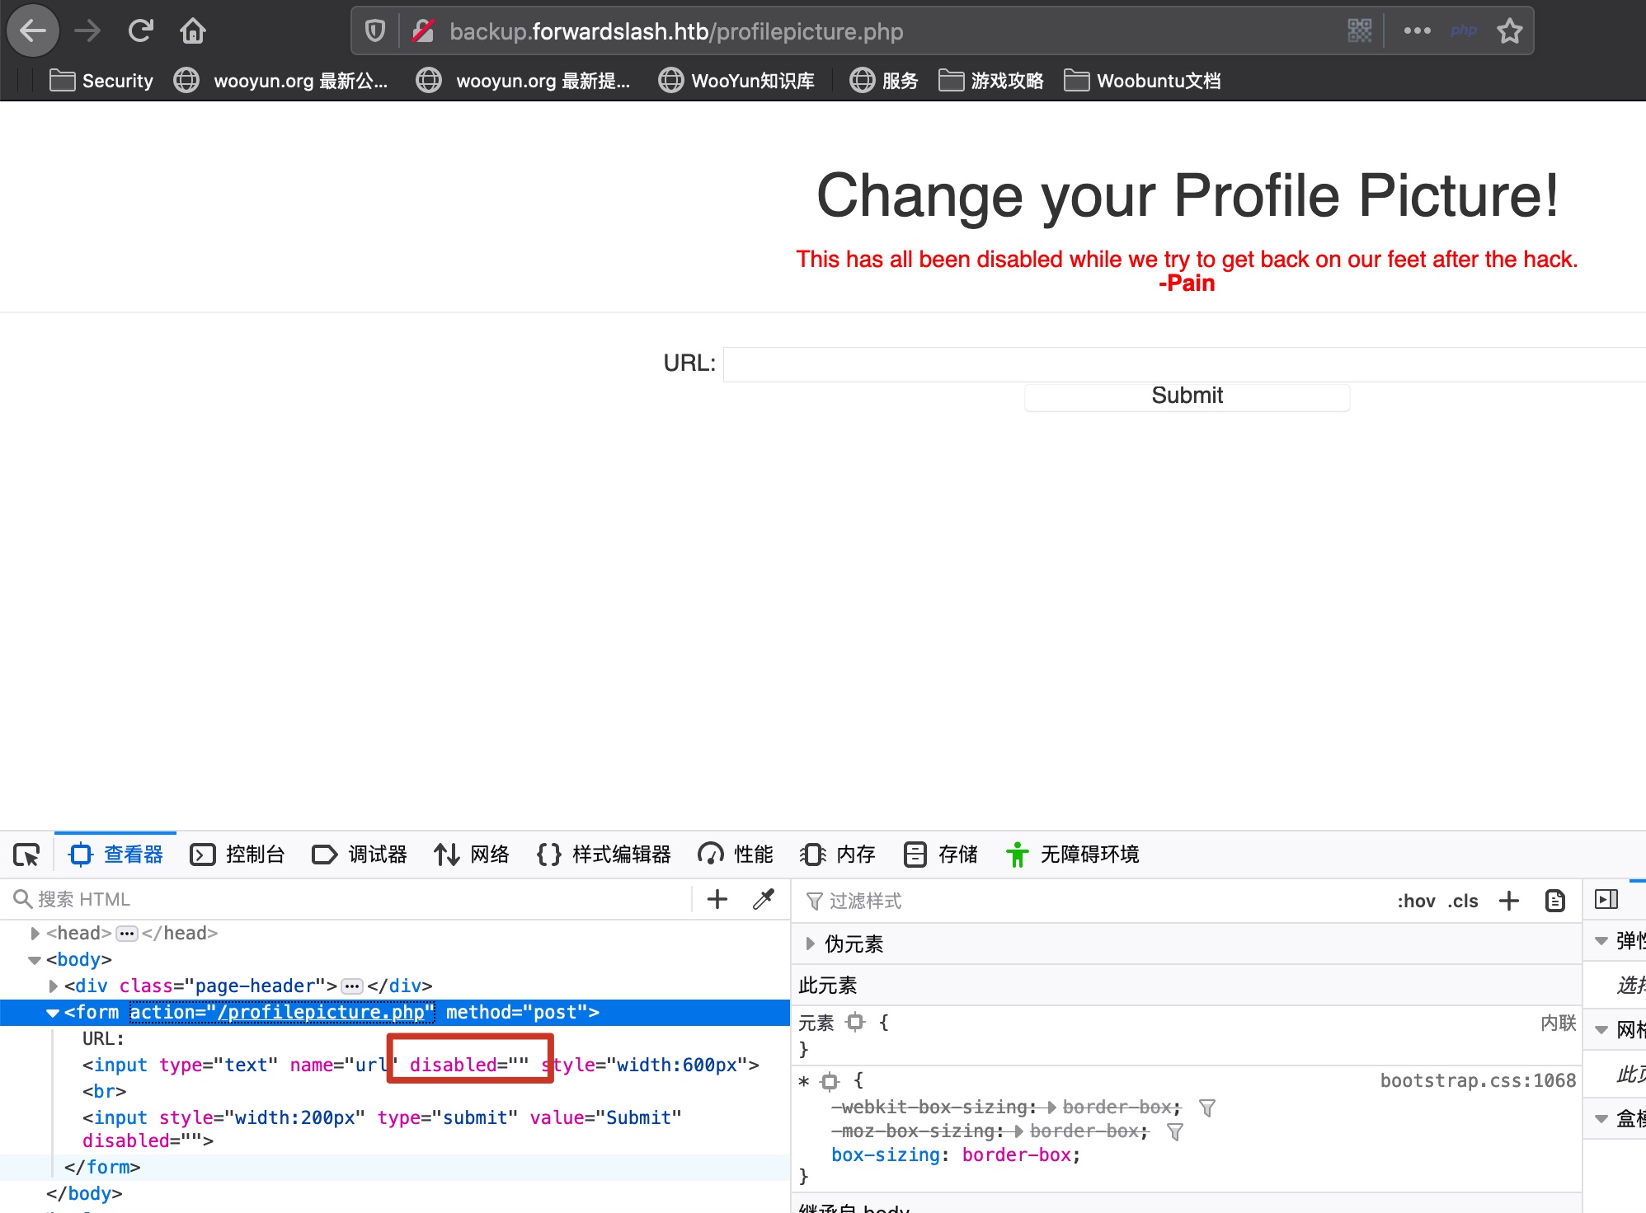Toggle the :hov pseudo-class panel
The image size is (1646, 1213).
pyautogui.click(x=1416, y=901)
